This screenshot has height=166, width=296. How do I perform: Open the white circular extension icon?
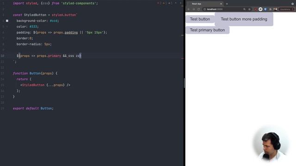(260, 9)
